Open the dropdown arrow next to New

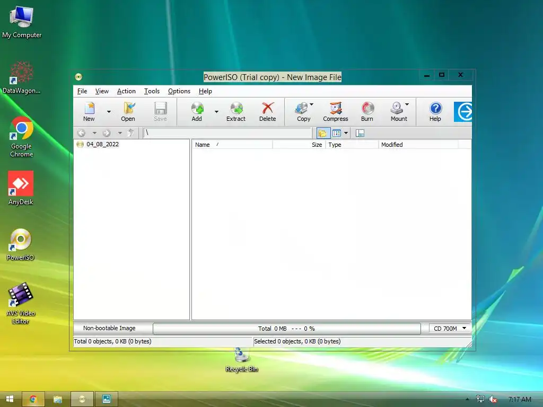pos(109,111)
